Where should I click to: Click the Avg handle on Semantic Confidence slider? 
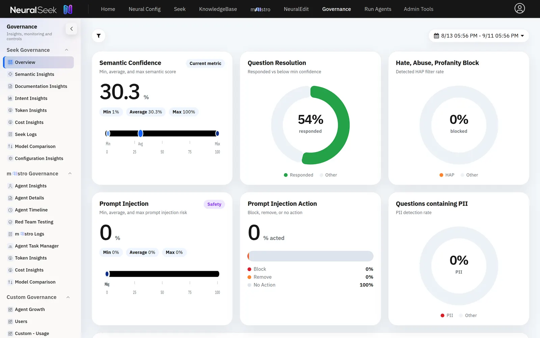point(140,134)
